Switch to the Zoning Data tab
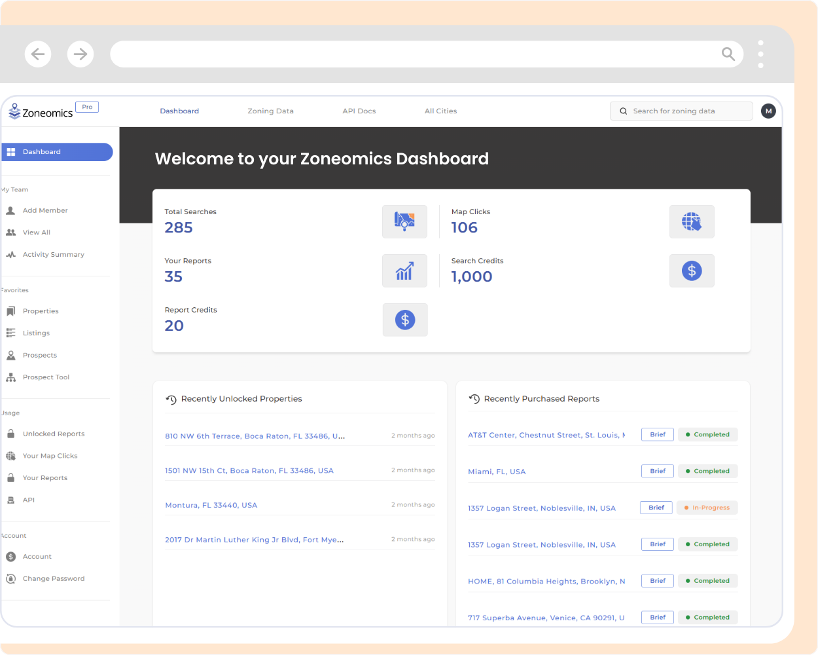 point(270,111)
